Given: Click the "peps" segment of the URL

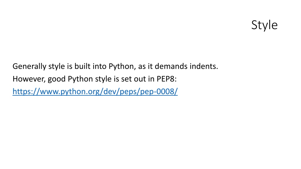Looking at the screenshot, I should (128, 92).
